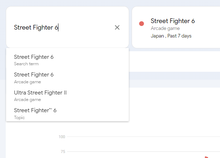The height and width of the screenshot is (158, 220).
Task: Click the 100 label on the chart axis
Action: tap(62, 137)
